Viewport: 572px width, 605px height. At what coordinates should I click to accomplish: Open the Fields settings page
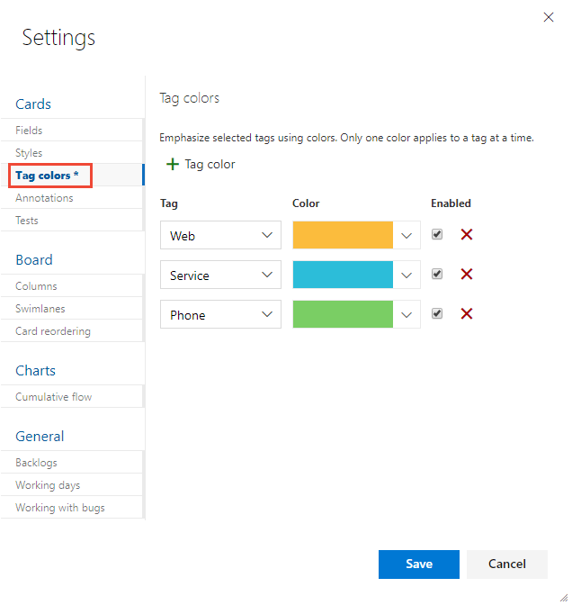pyautogui.click(x=72, y=131)
